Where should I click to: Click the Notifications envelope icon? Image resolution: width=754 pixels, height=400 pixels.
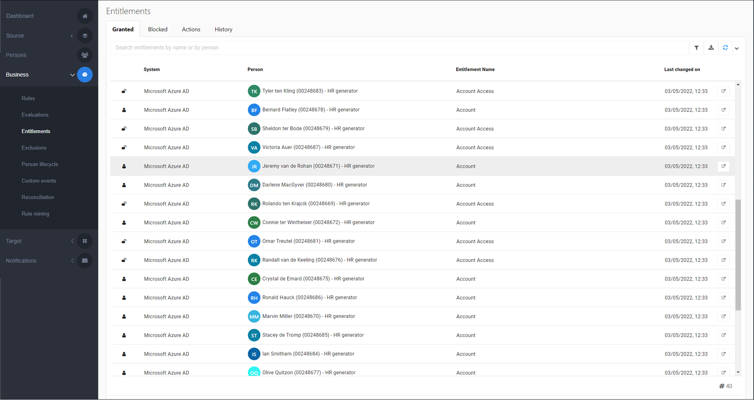point(85,261)
